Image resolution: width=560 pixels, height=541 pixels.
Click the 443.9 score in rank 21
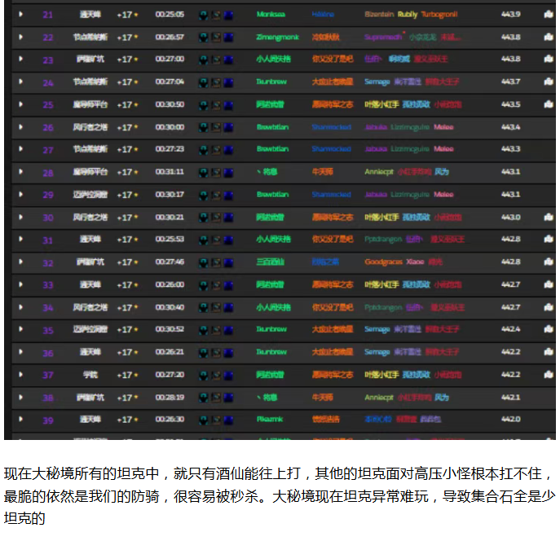510,15
